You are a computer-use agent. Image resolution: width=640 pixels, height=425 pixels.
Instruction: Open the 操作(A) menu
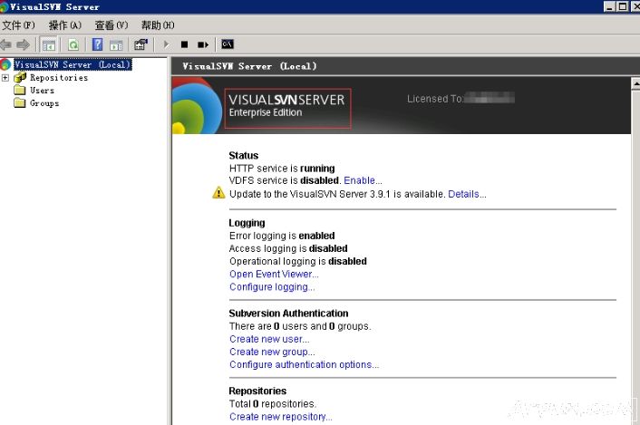65,25
